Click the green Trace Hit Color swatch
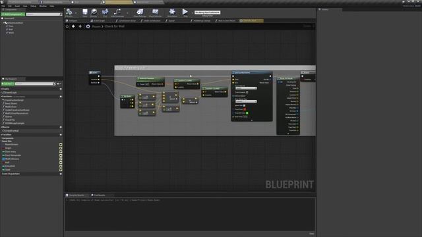 click(247, 113)
